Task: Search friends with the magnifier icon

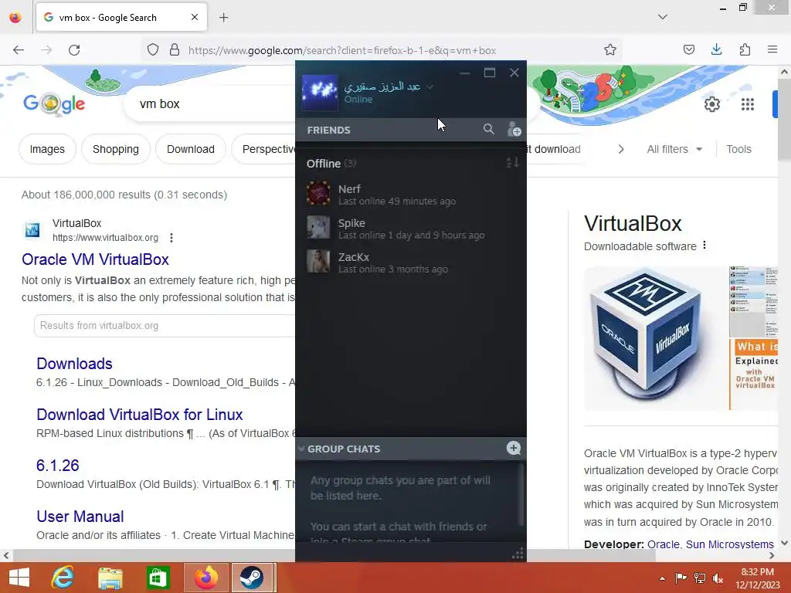Action: (x=488, y=129)
